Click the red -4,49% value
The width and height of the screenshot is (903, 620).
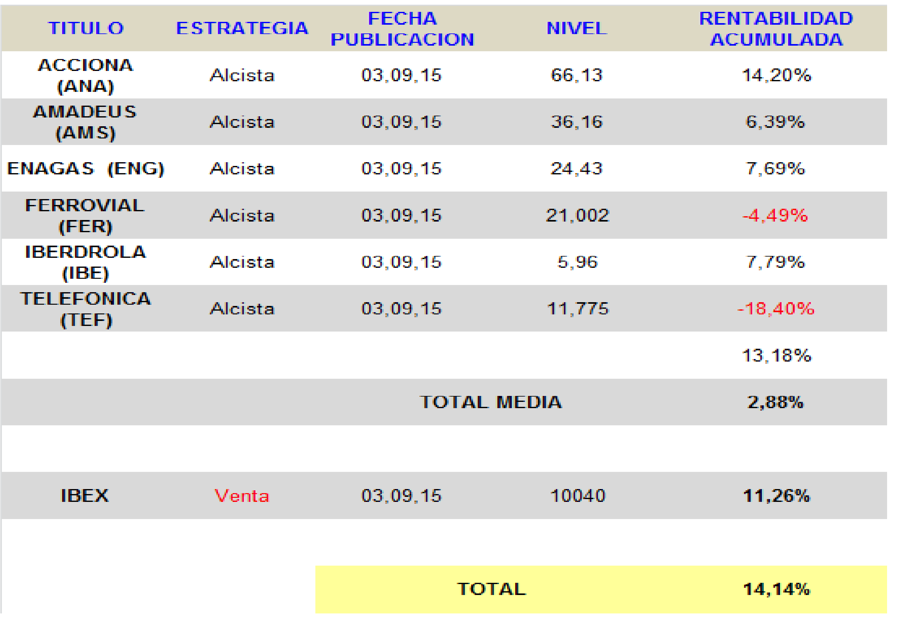tap(775, 216)
